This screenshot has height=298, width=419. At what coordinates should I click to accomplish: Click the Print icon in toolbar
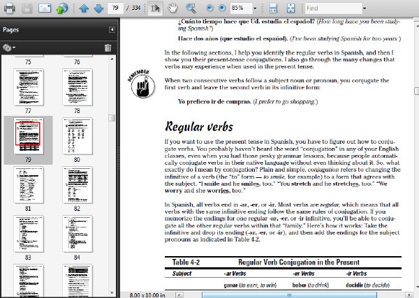point(9,8)
